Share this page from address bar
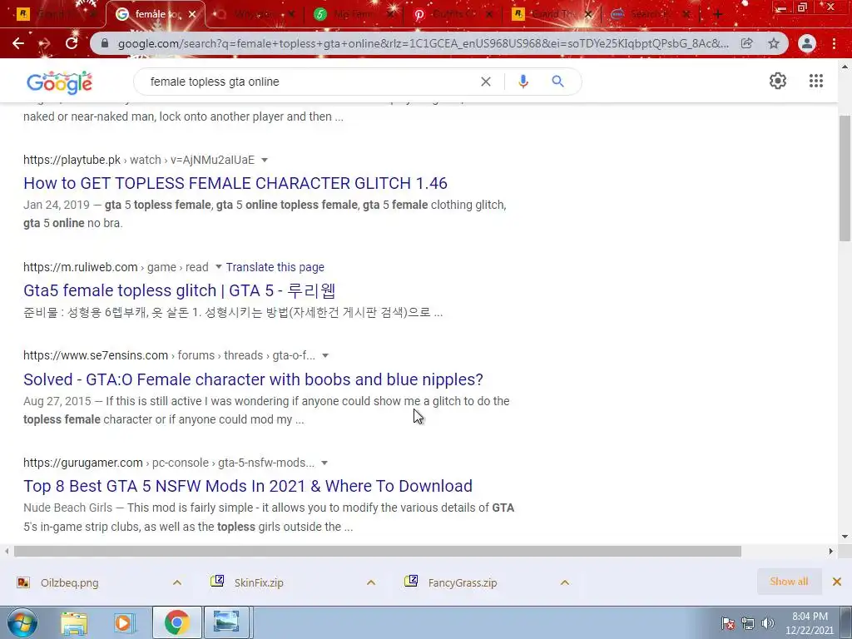The image size is (852, 639). (x=747, y=43)
